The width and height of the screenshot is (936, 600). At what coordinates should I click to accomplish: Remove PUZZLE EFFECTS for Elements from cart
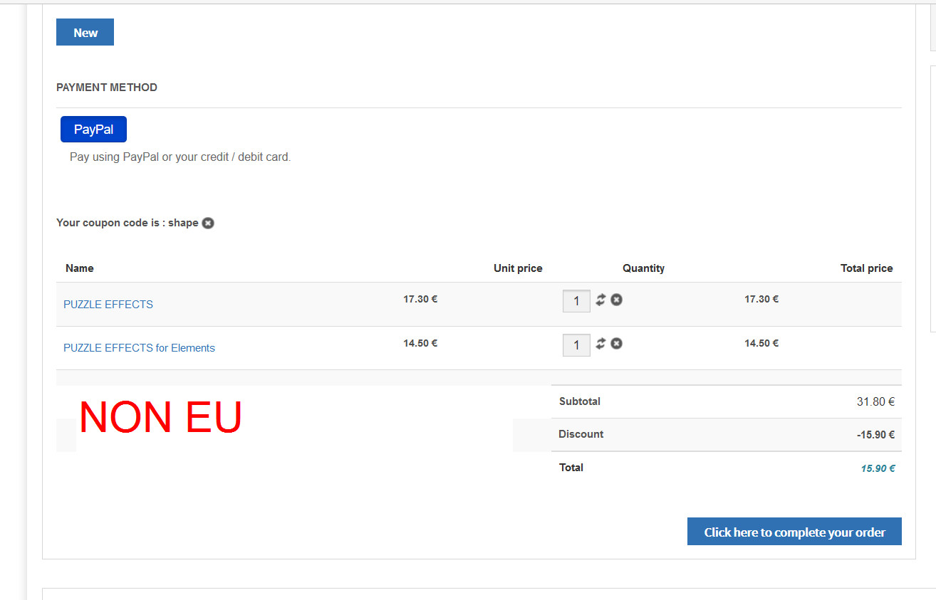[617, 344]
